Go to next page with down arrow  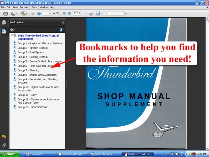[39, 13]
